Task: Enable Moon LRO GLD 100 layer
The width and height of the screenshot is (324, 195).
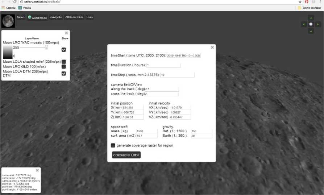Action: click(64, 67)
